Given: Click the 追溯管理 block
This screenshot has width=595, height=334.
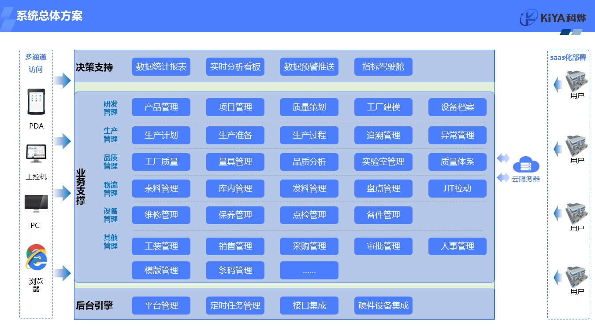Looking at the screenshot, I should [x=383, y=136].
